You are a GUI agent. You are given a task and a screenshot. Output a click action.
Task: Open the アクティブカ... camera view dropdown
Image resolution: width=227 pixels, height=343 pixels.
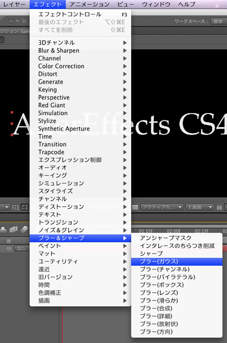point(162,207)
